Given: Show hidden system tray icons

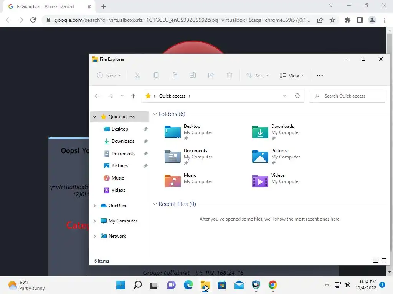Looking at the screenshot, I should (x=327, y=285).
